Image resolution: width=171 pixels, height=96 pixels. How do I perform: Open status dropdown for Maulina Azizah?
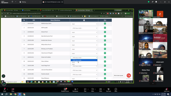pyautogui.click(x=84, y=75)
